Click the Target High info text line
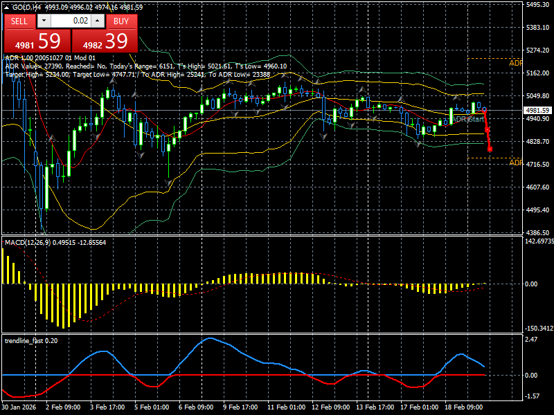Image resolution: width=554 pixels, height=415 pixels. click(x=137, y=75)
